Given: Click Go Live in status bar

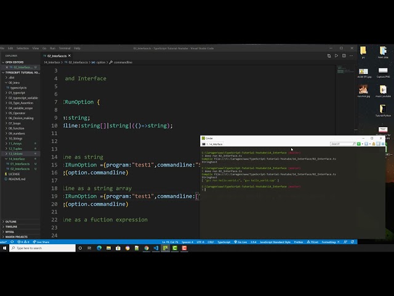Looking at the screenshot, I should [x=241, y=242].
